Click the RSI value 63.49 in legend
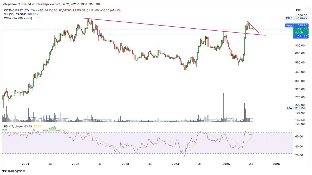 click(x=28, y=127)
